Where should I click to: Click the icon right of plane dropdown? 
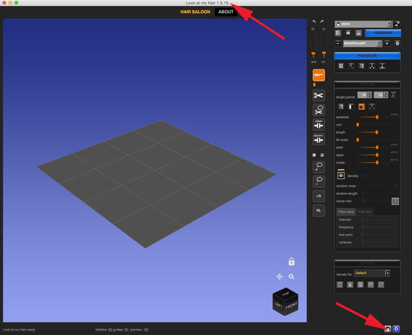tap(398, 24)
